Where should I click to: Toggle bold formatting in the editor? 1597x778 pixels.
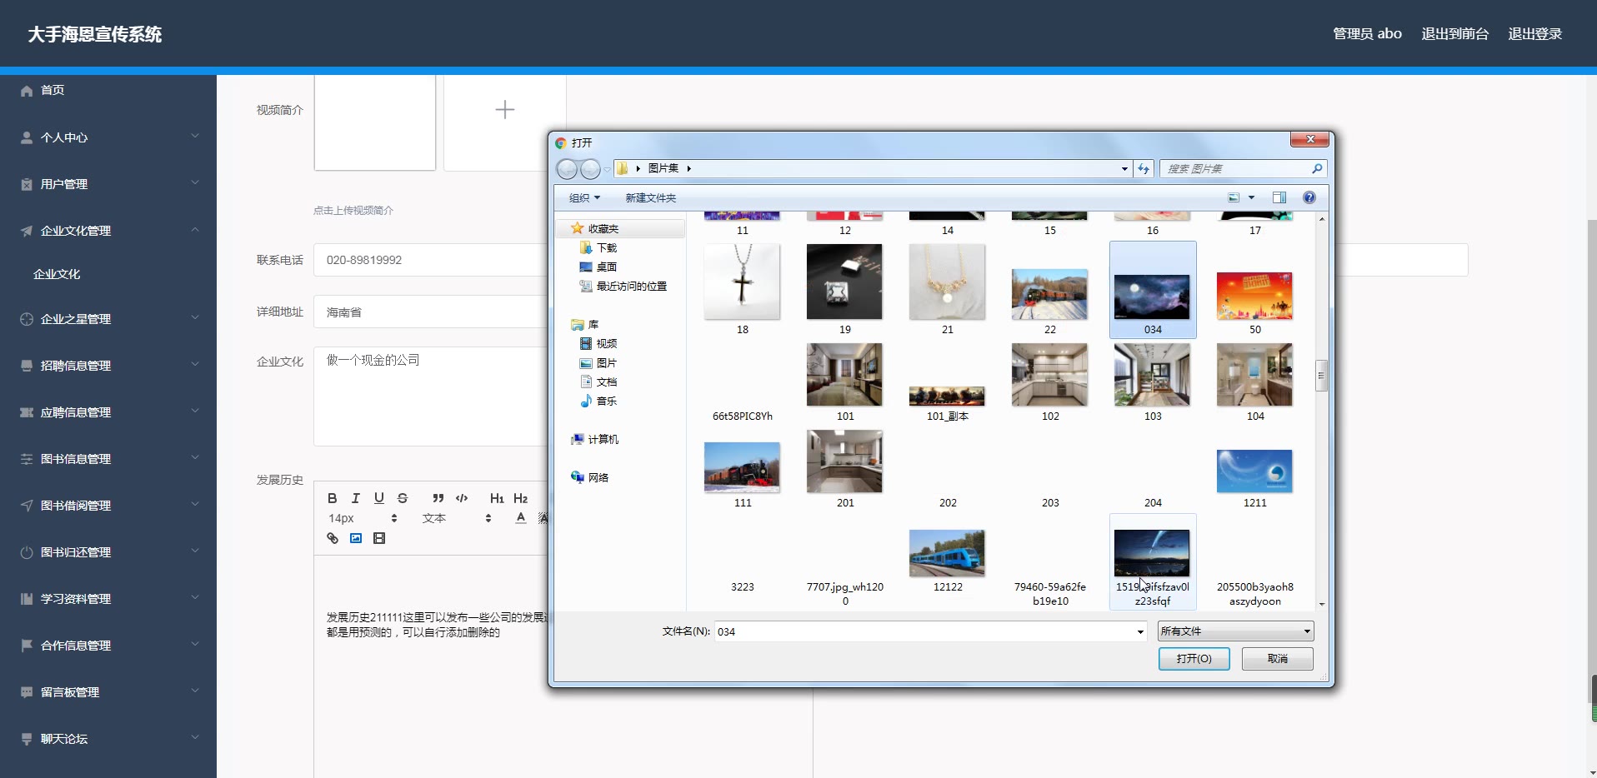click(332, 498)
